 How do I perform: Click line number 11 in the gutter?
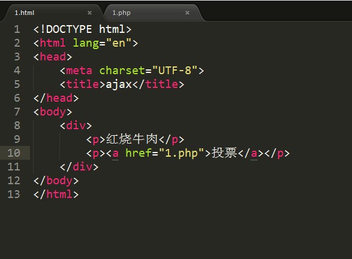pos(14,167)
